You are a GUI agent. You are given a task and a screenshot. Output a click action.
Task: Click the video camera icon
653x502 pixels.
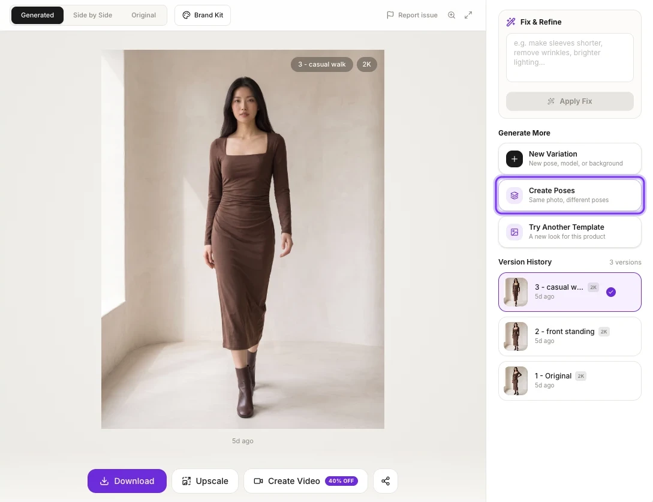(258, 481)
